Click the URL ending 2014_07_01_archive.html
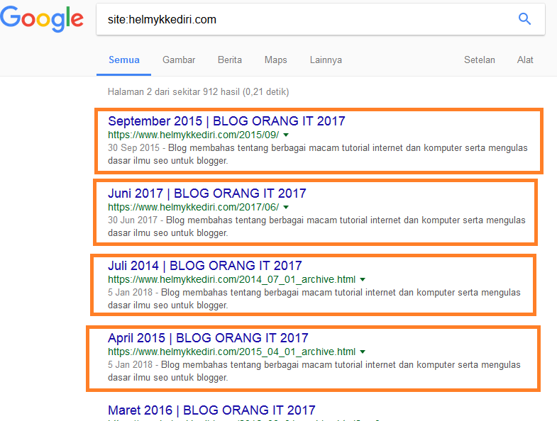Image resolution: width=557 pixels, height=421 pixels. point(231,280)
